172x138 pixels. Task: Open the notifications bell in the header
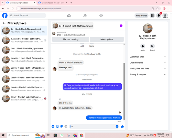pyautogui.click(x=159, y=16)
